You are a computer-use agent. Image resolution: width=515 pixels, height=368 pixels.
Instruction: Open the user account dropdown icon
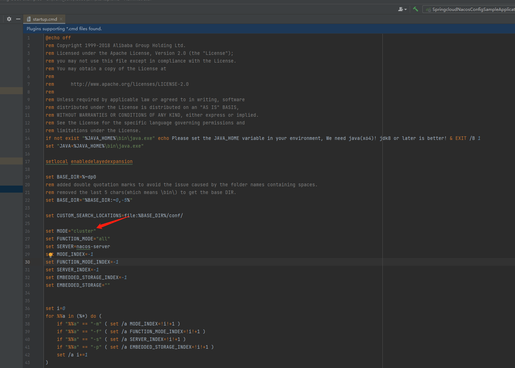tap(402, 9)
